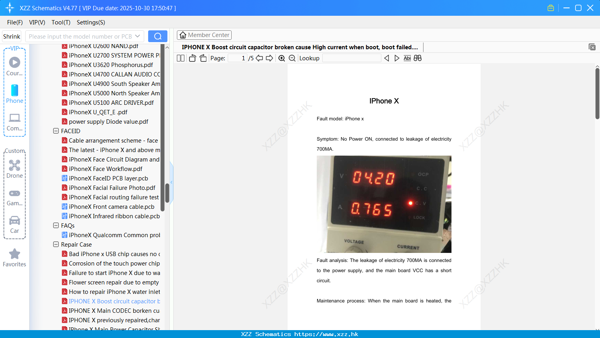Open Corrosion of the touch power chip
This screenshot has height=338, width=600.
(114, 263)
